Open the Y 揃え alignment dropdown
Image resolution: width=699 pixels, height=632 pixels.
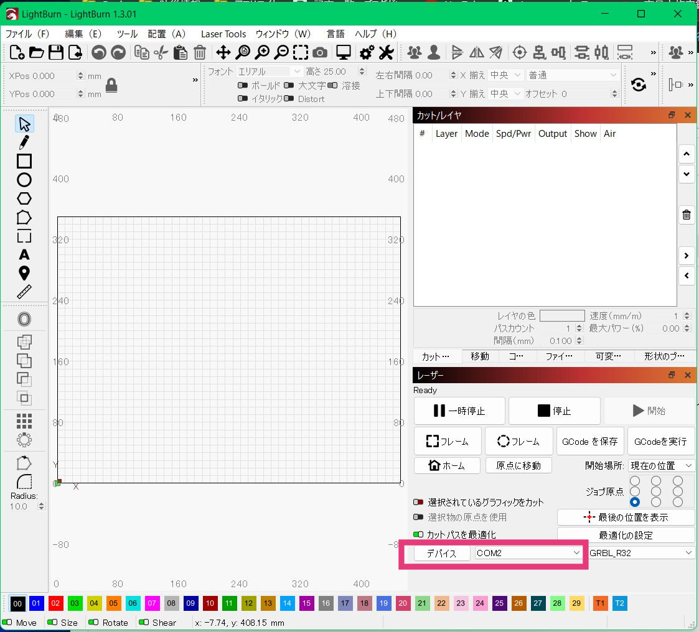pos(505,93)
